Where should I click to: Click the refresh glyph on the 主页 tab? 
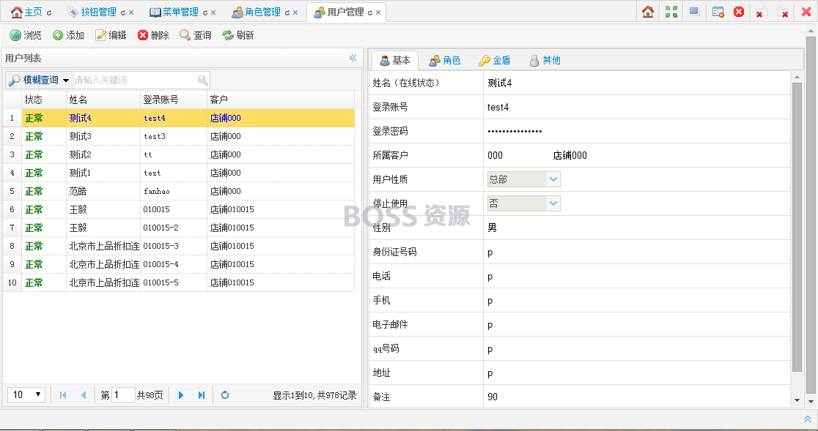pyautogui.click(x=49, y=12)
